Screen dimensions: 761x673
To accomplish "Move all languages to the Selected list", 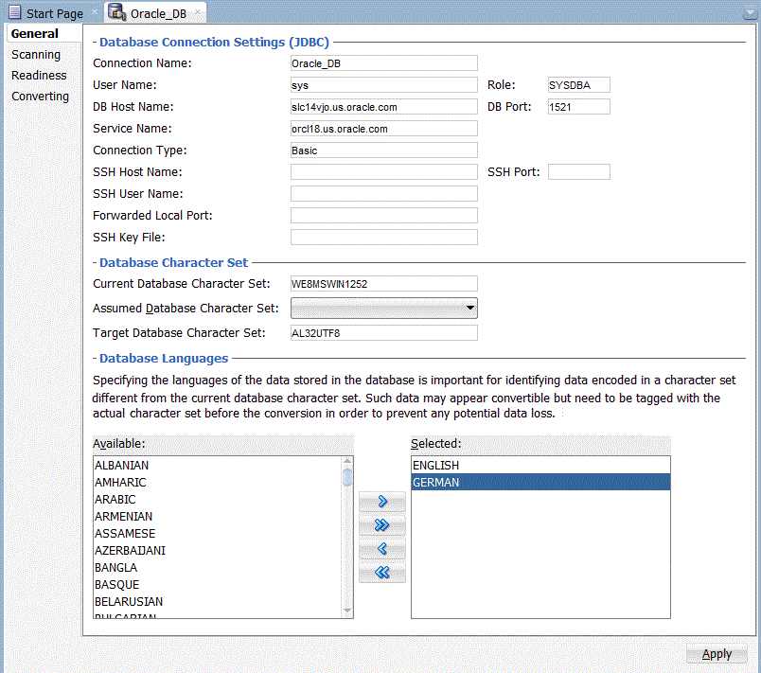I will [x=382, y=525].
